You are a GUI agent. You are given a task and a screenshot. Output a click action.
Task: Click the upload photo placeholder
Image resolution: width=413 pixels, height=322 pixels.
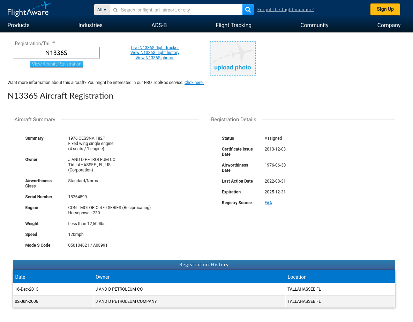[x=233, y=58]
